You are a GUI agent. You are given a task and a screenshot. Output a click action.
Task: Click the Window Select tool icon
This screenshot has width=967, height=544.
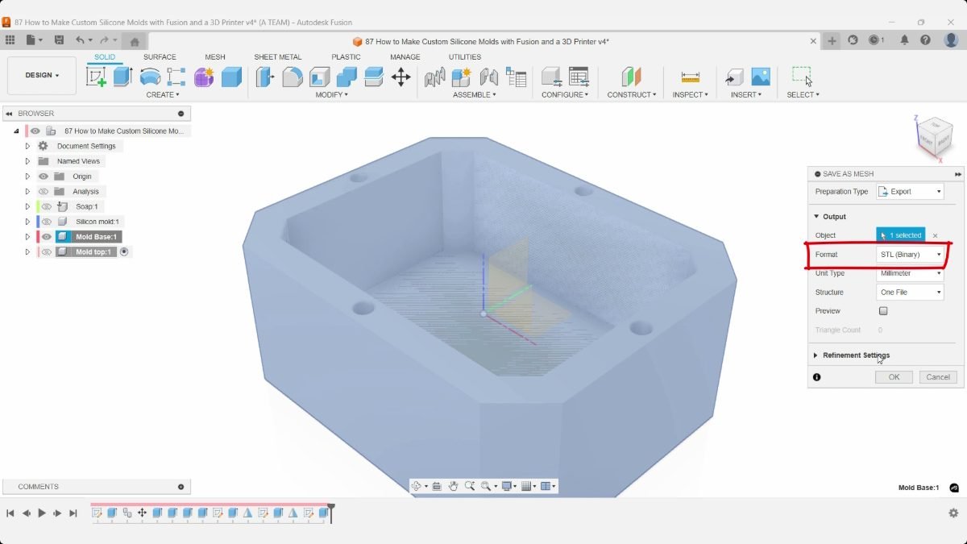(802, 77)
